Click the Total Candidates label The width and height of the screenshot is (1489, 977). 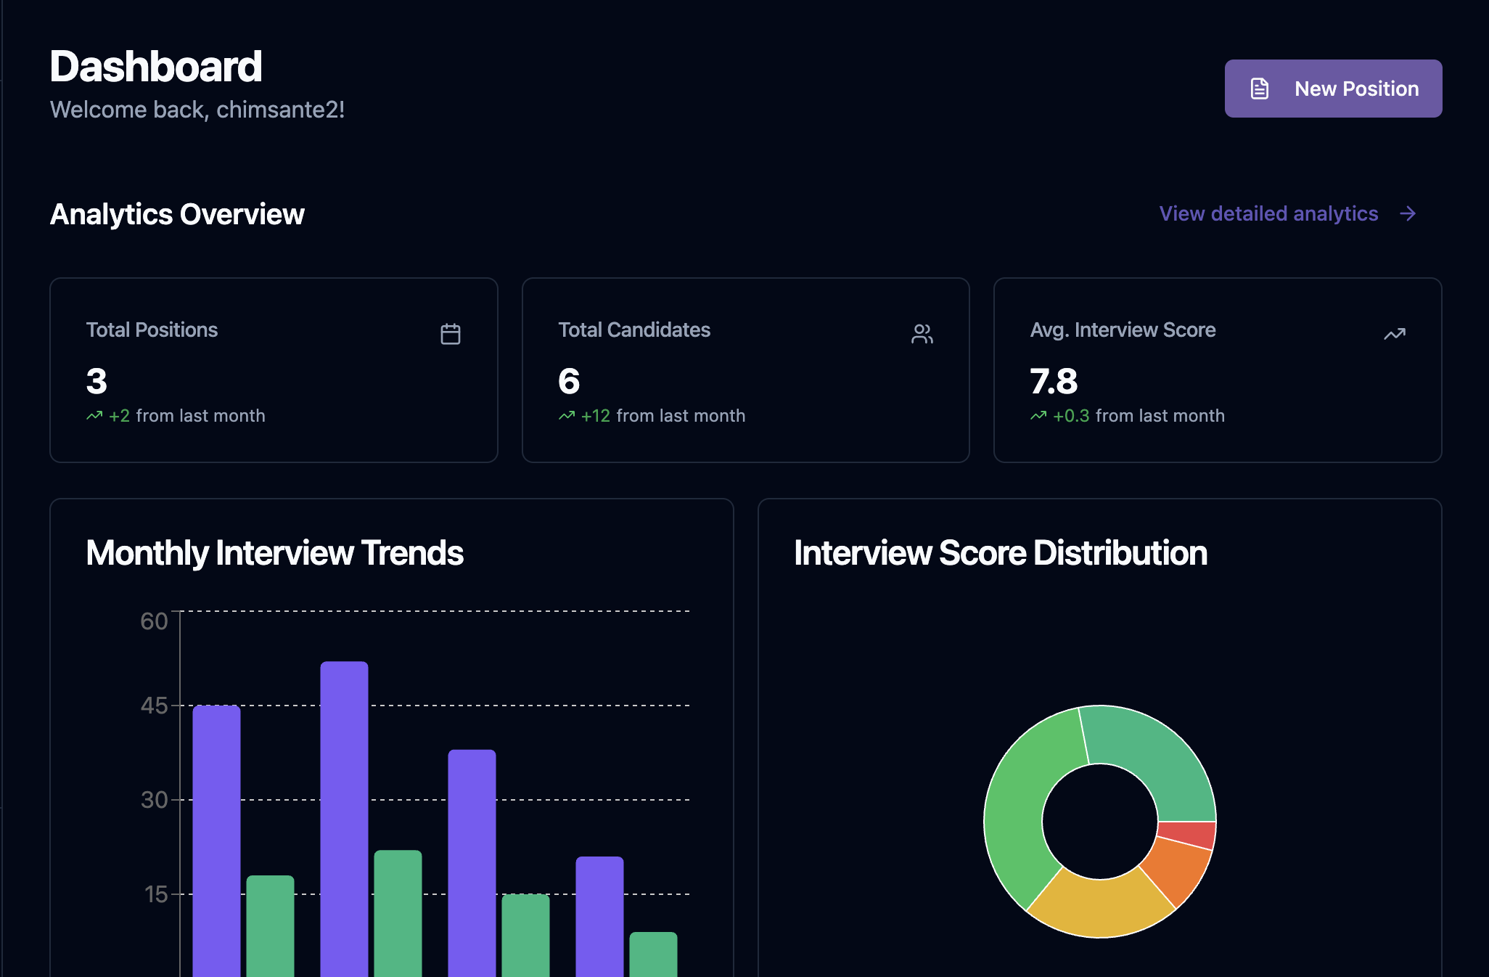(634, 330)
